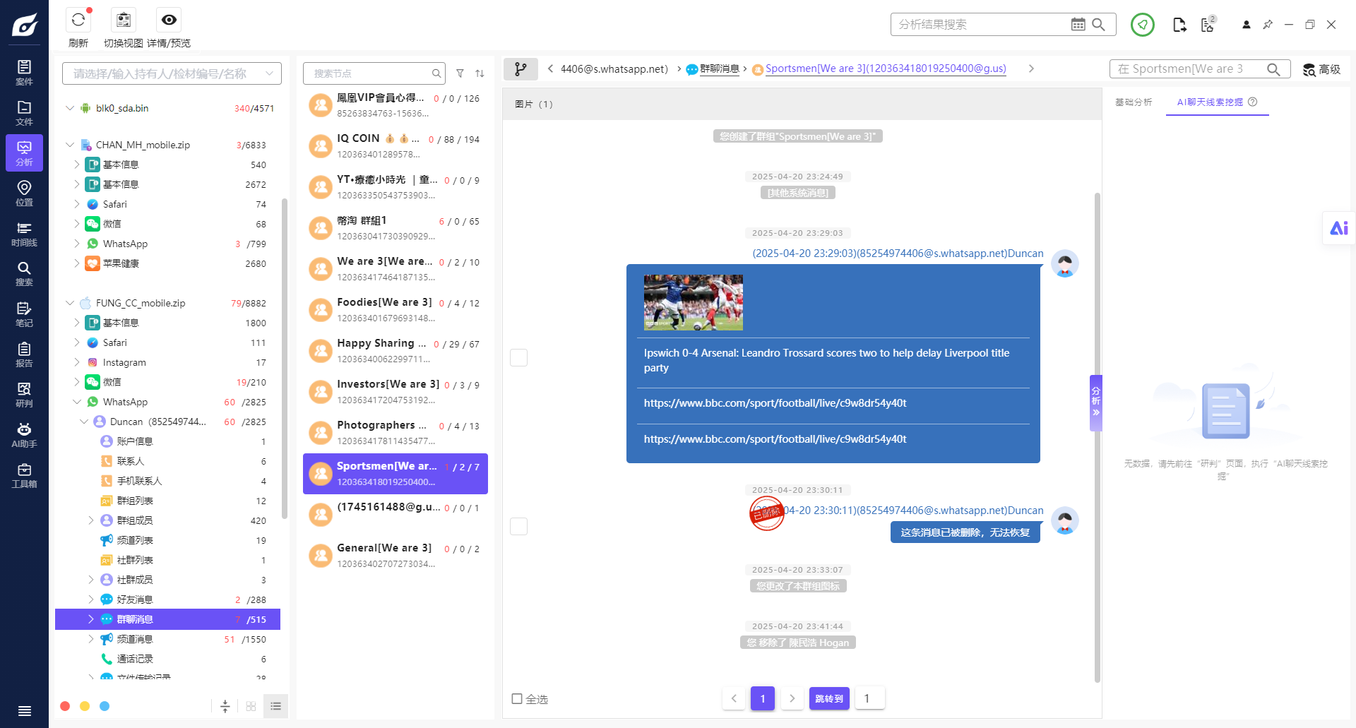Screen dimensions: 1356x728
Task: Click the branch icon left of breadcrumb
Action: [521, 68]
